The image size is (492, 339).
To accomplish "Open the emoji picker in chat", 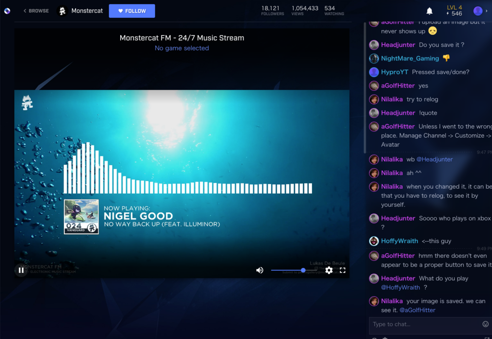I will click(x=485, y=324).
